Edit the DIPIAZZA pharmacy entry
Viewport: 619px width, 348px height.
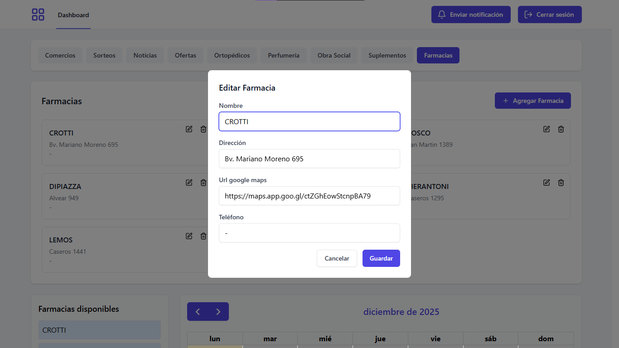pyautogui.click(x=189, y=183)
